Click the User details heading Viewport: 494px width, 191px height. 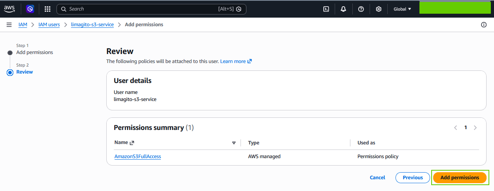click(133, 81)
